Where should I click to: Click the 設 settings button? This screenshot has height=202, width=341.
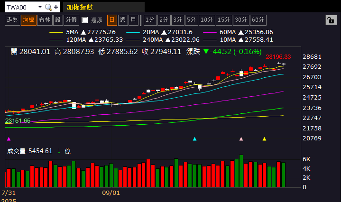[58, 20]
